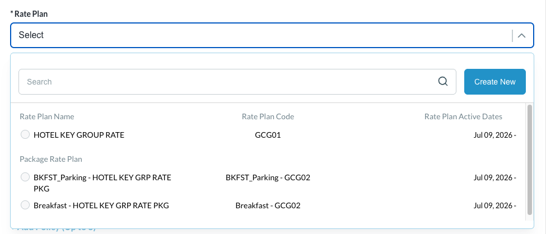Image resolution: width=546 pixels, height=234 pixels.
Task: Click the Create New button
Action: coord(495,82)
